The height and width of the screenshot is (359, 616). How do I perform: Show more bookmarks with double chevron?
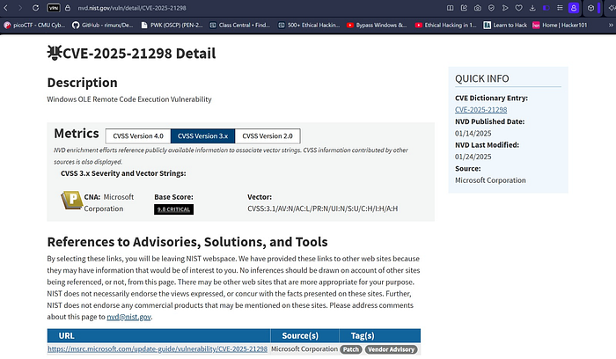pos(611,26)
